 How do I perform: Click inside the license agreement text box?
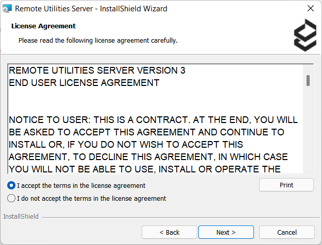coord(155,103)
